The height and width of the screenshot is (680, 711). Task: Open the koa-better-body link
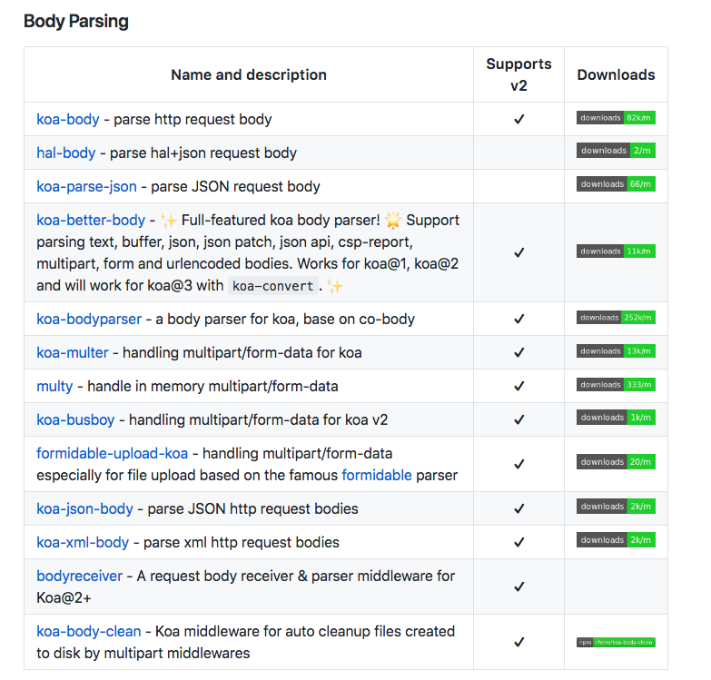[x=91, y=220]
